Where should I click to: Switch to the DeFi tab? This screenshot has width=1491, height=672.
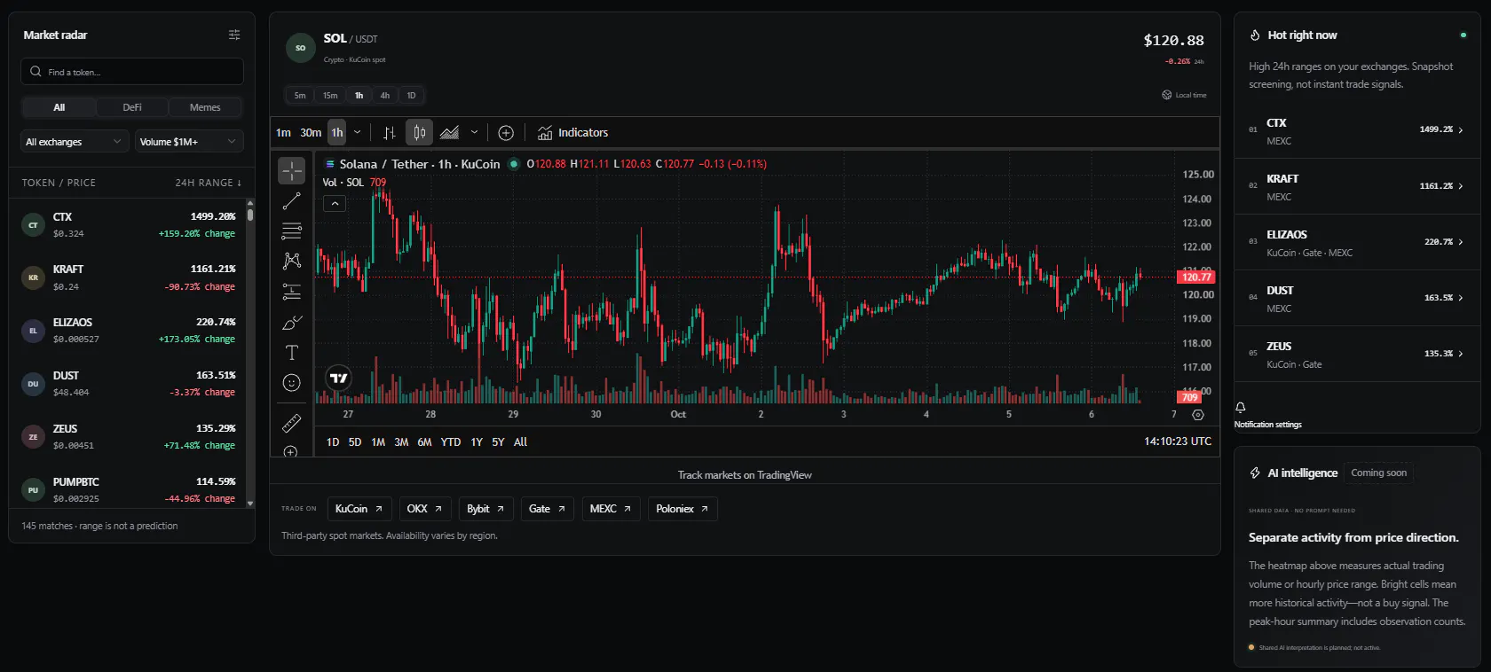tap(132, 107)
